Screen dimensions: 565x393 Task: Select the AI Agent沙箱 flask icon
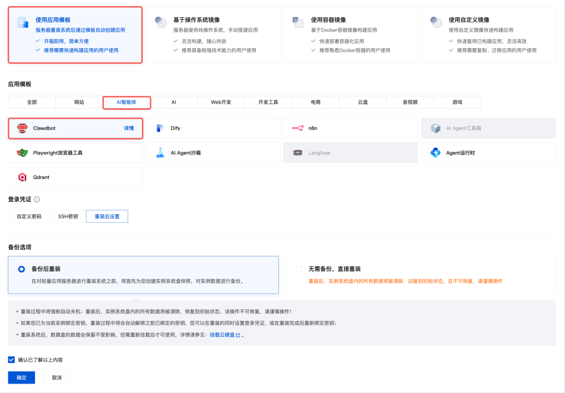click(x=160, y=152)
